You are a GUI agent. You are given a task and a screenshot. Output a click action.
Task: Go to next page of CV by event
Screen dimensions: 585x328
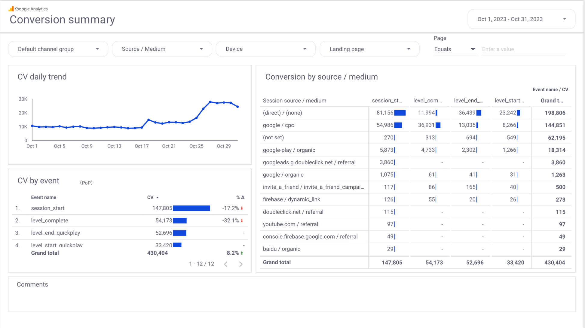241,264
